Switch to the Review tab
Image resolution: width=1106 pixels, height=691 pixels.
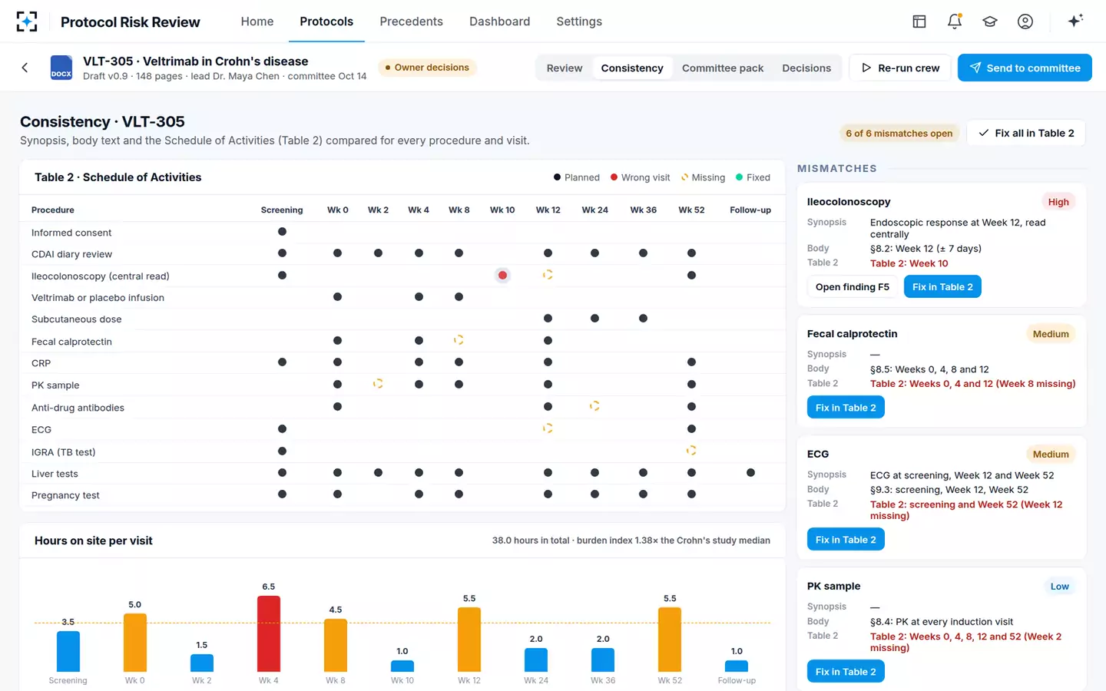pos(565,68)
